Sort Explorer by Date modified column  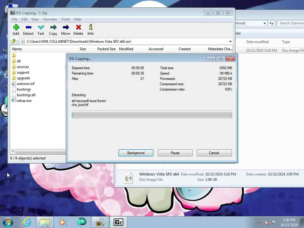pos(257,42)
